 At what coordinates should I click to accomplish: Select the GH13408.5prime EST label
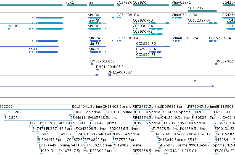pyautogui.click(x=117, y=107)
